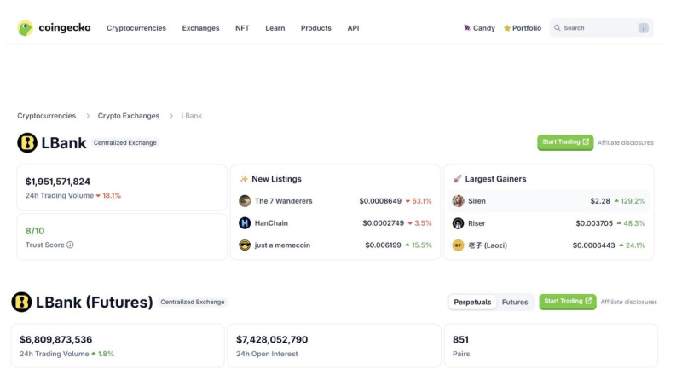Go to Crypto Exchanges breadcrumb link

coord(128,116)
